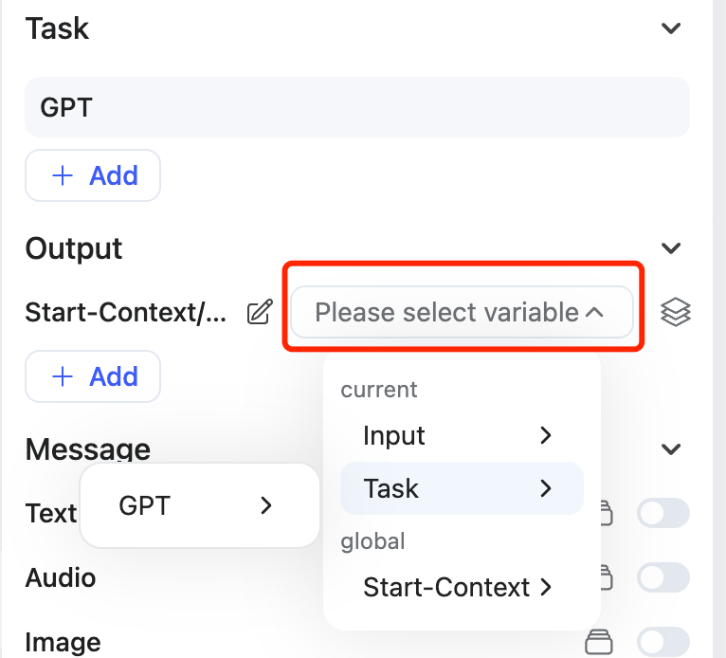Click the GPT task name field
The image size is (726, 658).
356,106
